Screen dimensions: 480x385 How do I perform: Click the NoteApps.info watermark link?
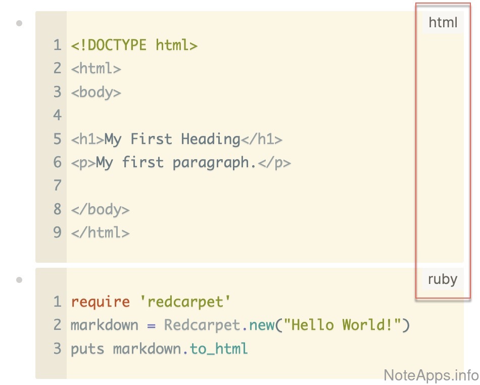coord(430,375)
